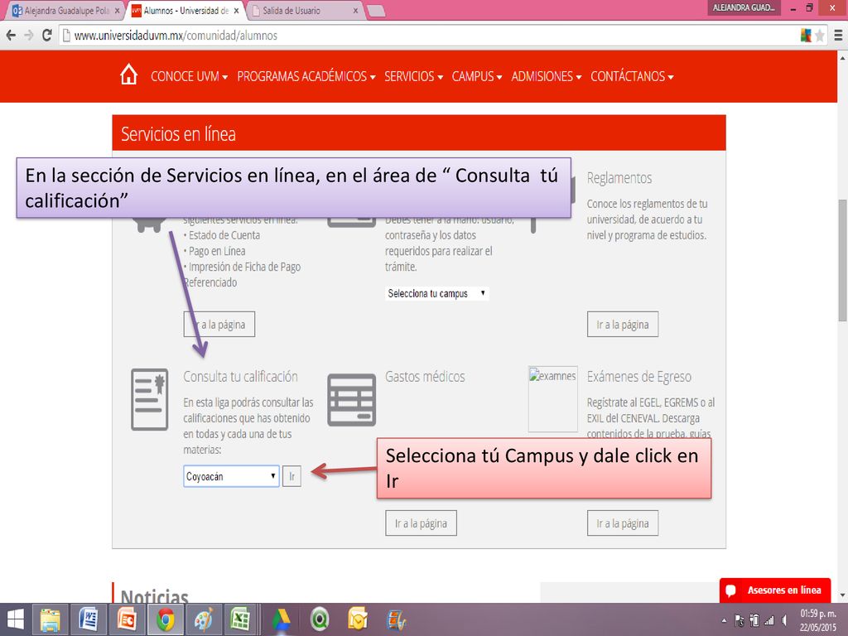Open Excel from the taskbar

tap(240, 619)
